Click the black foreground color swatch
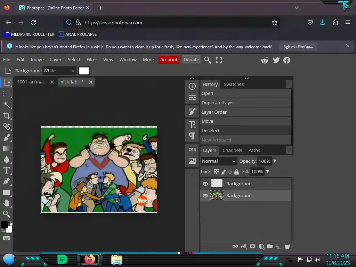The height and width of the screenshot is (267, 356). point(4,225)
